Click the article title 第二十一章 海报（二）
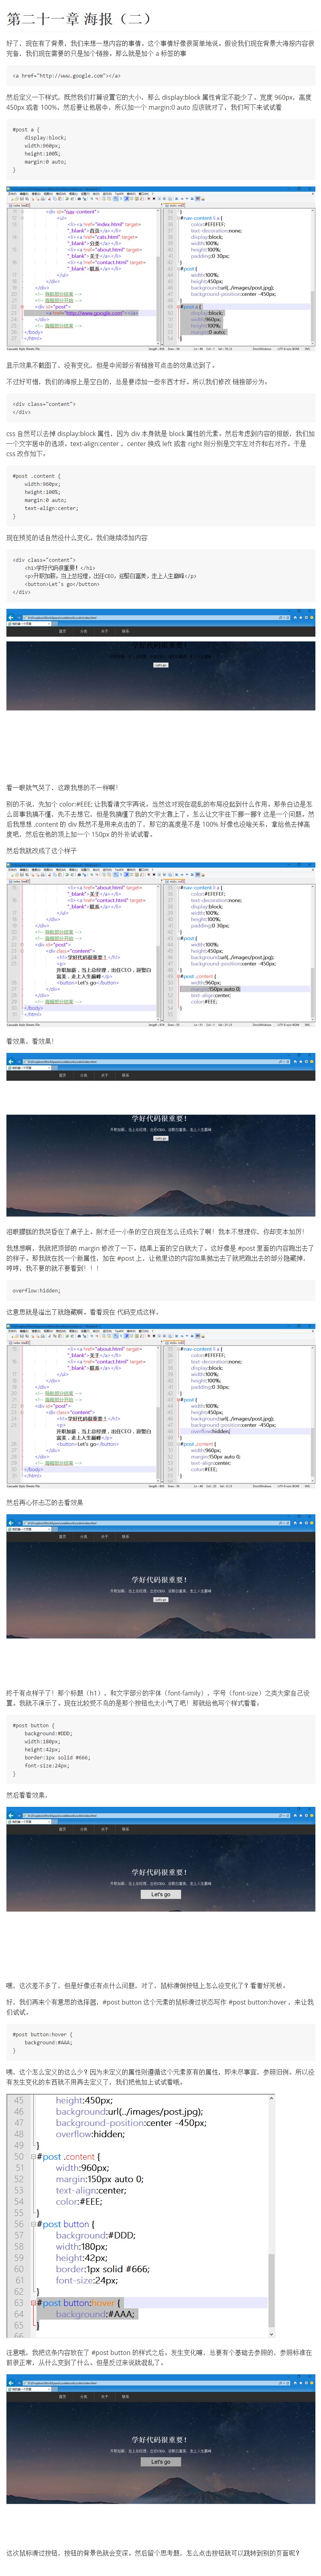The height and width of the screenshot is (2576, 321). tap(79, 18)
